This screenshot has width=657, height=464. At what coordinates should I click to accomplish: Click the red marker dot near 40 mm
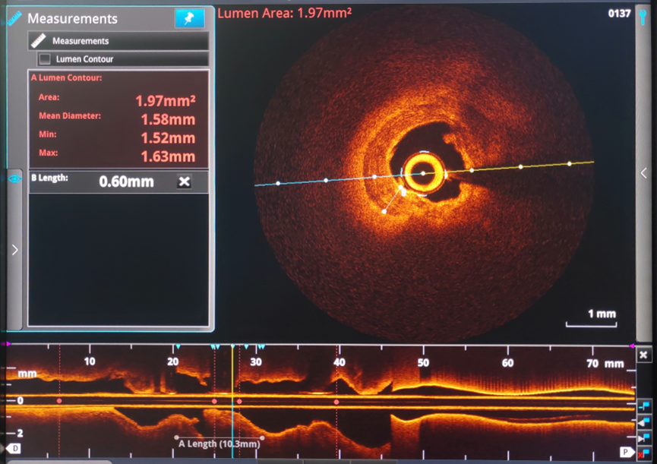tap(336, 401)
